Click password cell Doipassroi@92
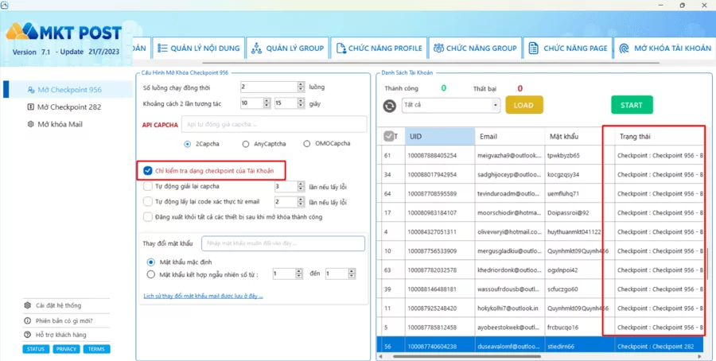The height and width of the screenshot is (361, 716). [x=579, y=212]
